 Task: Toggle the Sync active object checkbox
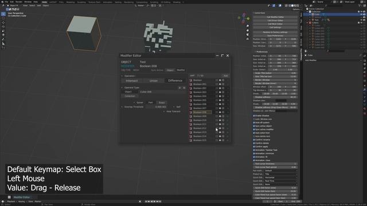click(x=254, y=126)
